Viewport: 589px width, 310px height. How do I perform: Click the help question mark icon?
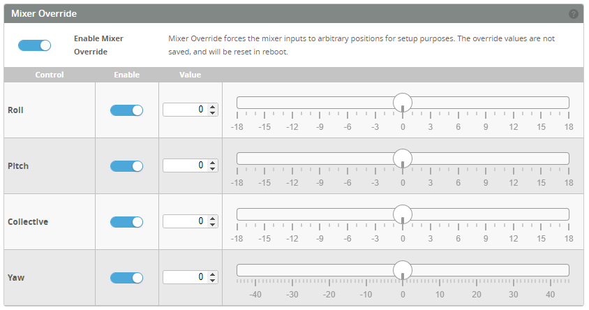pyautogui.click(x=574, y=14)
